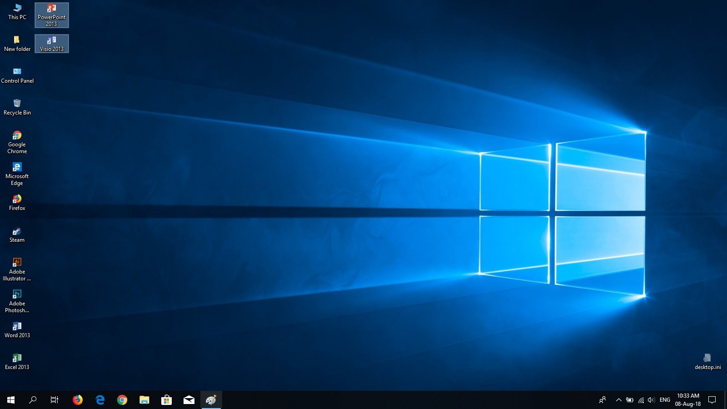Select the Excel 2013 shortcut

[x=17, y=361]
